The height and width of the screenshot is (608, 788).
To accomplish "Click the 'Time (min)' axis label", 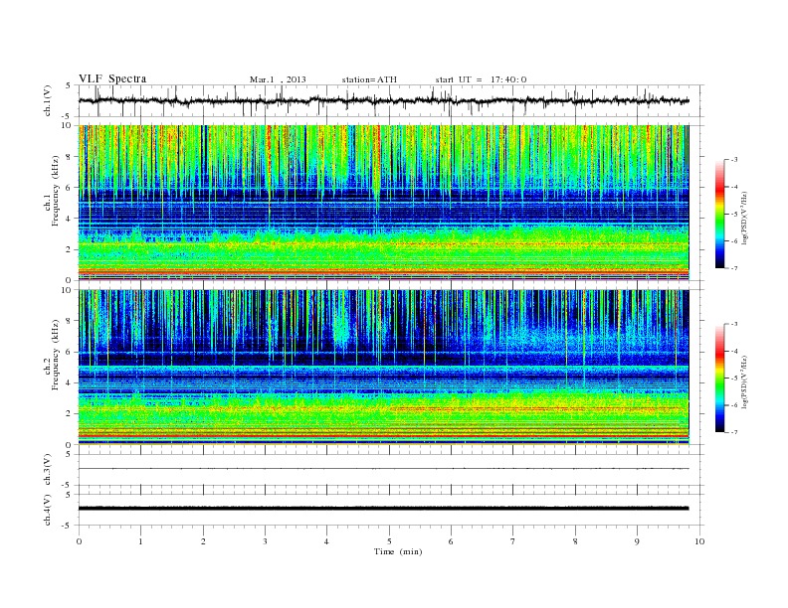I will (x=398, y=551).
